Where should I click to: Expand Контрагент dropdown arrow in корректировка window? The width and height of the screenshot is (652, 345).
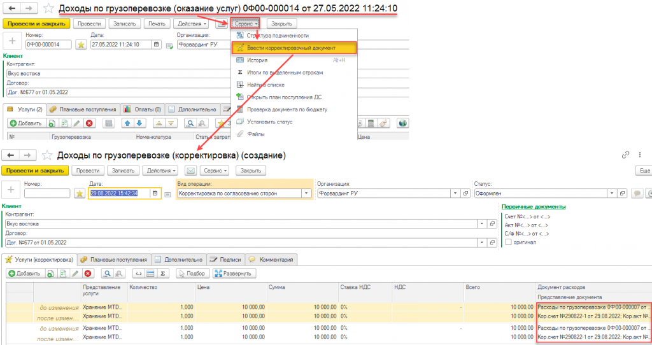click(x=482, y=223)
